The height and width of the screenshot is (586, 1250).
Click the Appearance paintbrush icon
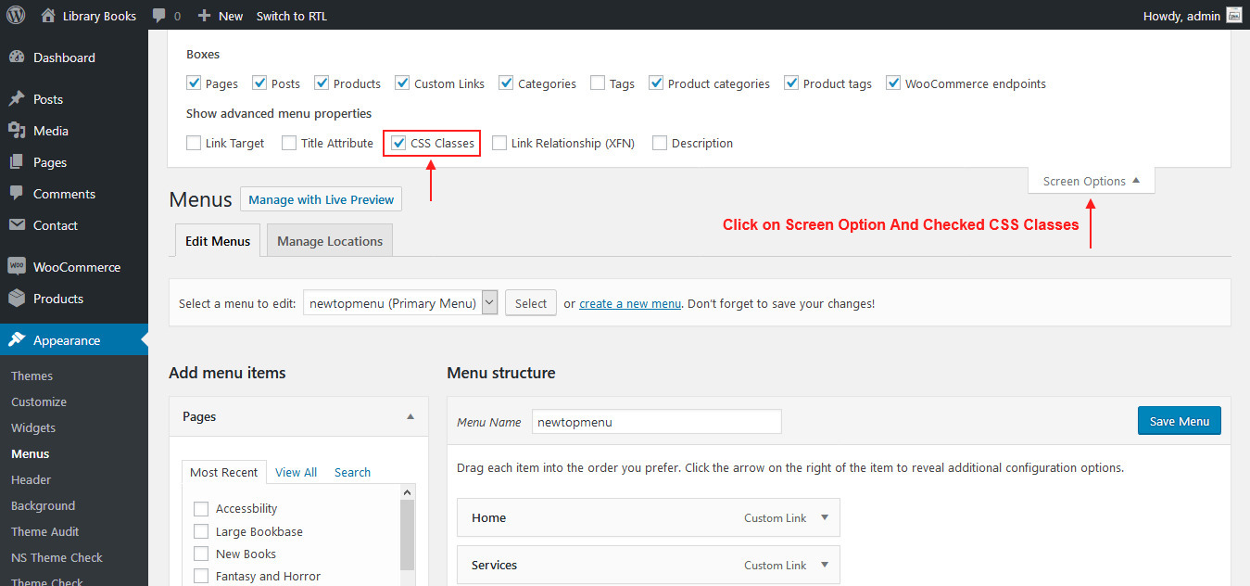[x=17, y=340]
